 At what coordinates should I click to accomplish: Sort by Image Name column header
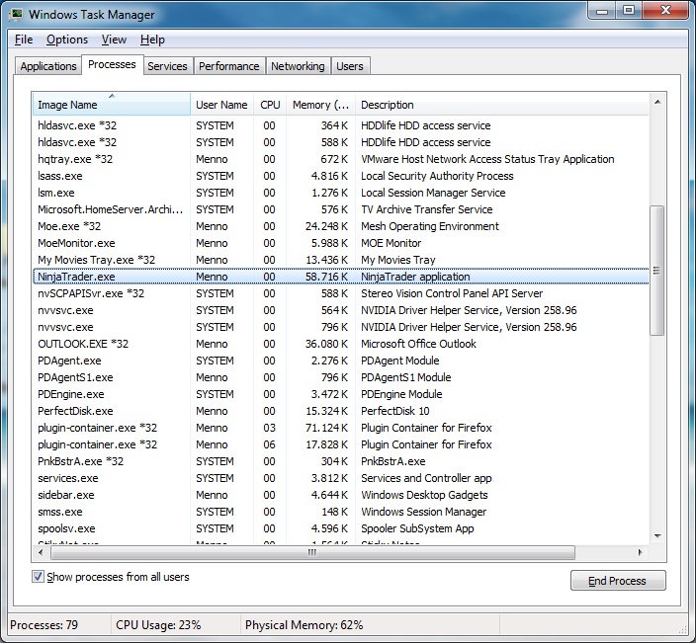click(112, 105)
